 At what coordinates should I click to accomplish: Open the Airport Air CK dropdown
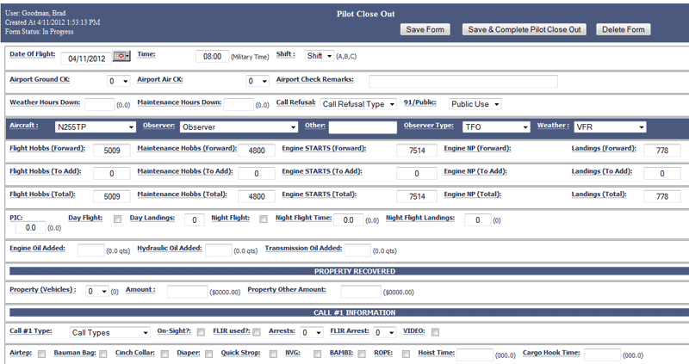click(x=257, y=81)
